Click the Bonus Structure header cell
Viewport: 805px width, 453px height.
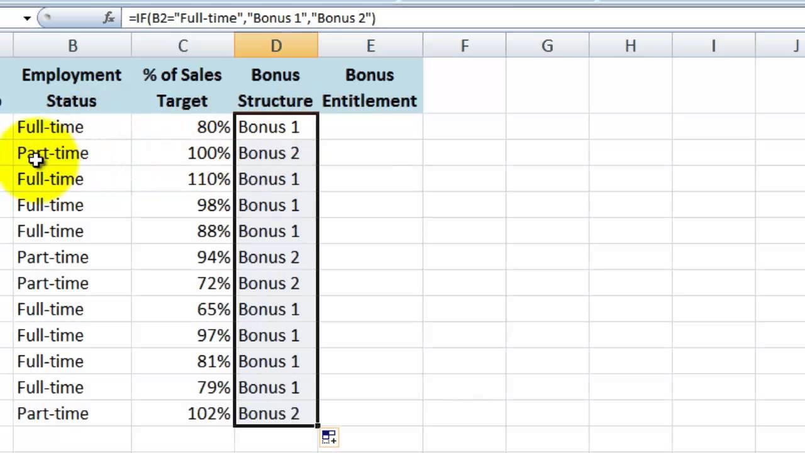pyautogui.click(x=275, y=87)
